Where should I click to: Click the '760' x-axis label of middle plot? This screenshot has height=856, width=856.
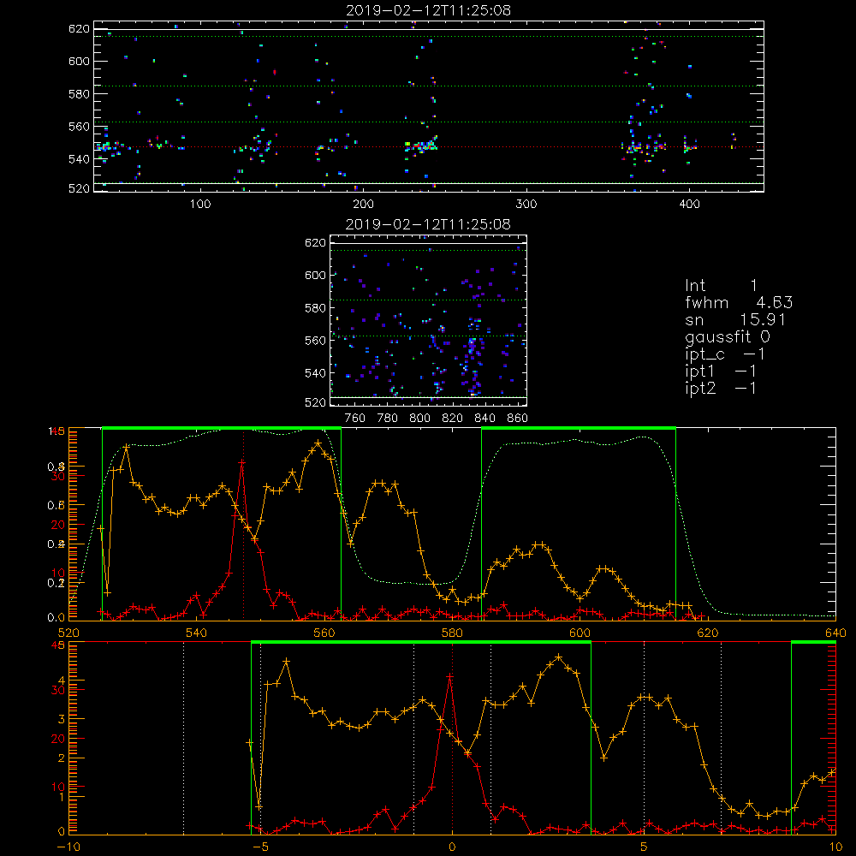(x=355, y=419)
